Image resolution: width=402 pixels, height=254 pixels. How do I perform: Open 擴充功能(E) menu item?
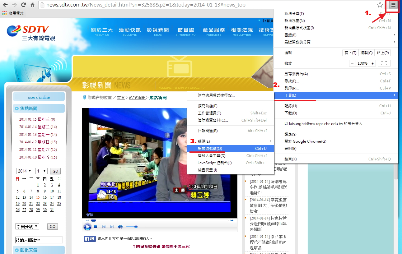[230, 106]
